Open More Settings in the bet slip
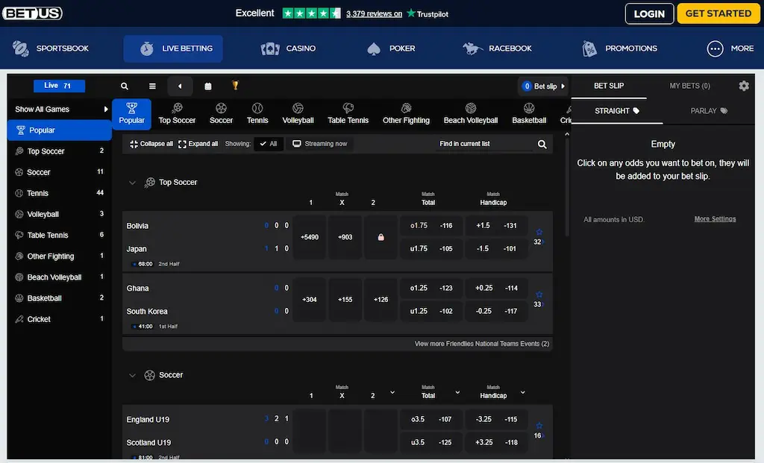Viewport: 764px width, 463px height. [x=715, y=218]
